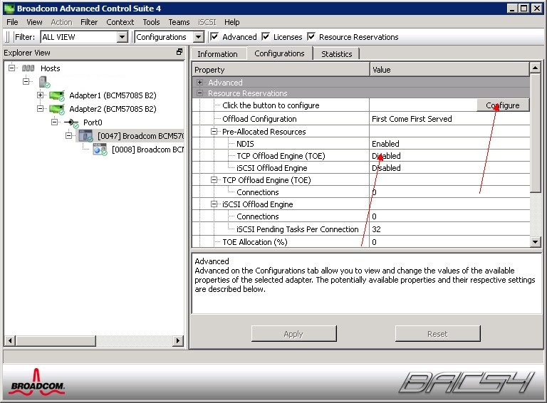Toggle the Licenses checkbox
Screen dimensions: 547x403
[266, 37]
